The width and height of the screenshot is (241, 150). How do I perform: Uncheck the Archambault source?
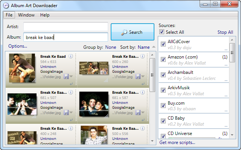pos(163,75)
